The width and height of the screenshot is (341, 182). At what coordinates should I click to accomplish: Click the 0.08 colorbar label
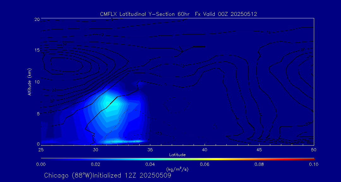click(x=259, y=164)
